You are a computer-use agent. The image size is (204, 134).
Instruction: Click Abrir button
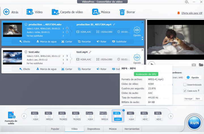(198, 99)
